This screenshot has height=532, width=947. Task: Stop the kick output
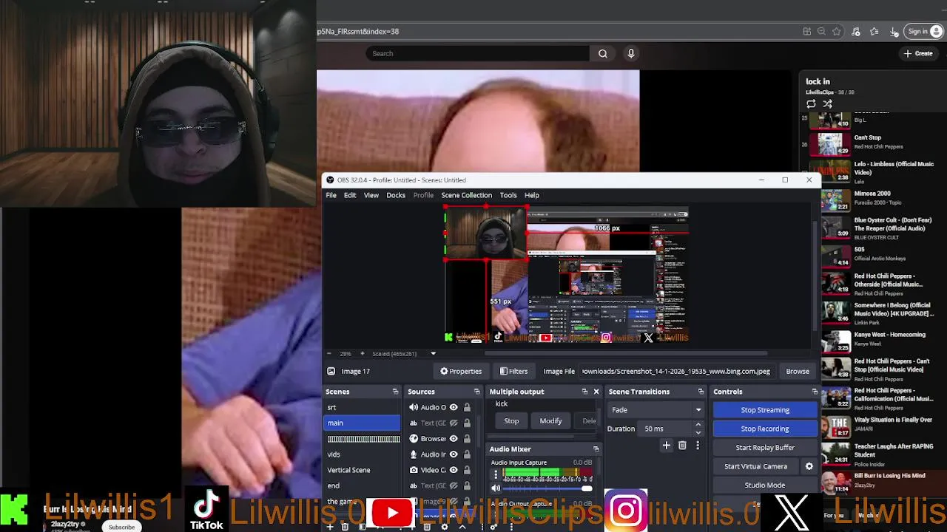[511, 421]
